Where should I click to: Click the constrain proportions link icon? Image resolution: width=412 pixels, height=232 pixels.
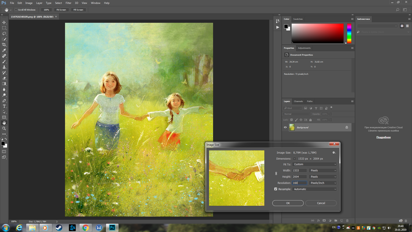click(276, 173)
